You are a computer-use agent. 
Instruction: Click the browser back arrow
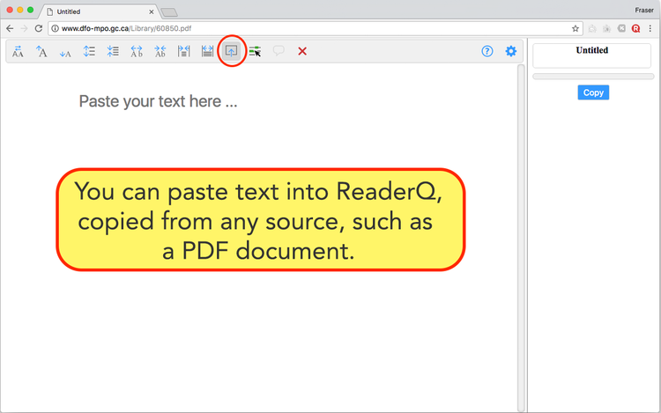coord(10,29)
